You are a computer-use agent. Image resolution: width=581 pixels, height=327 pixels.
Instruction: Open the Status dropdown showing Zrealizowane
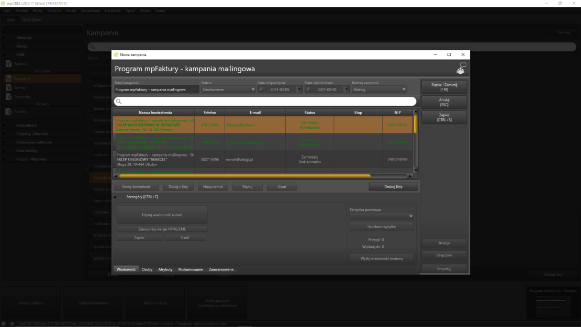pyautogui.click(x=228, y=89)
